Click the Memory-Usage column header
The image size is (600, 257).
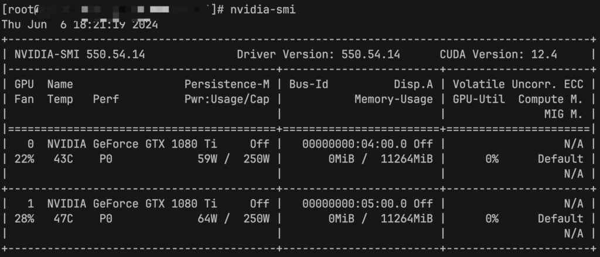point(394,100)
